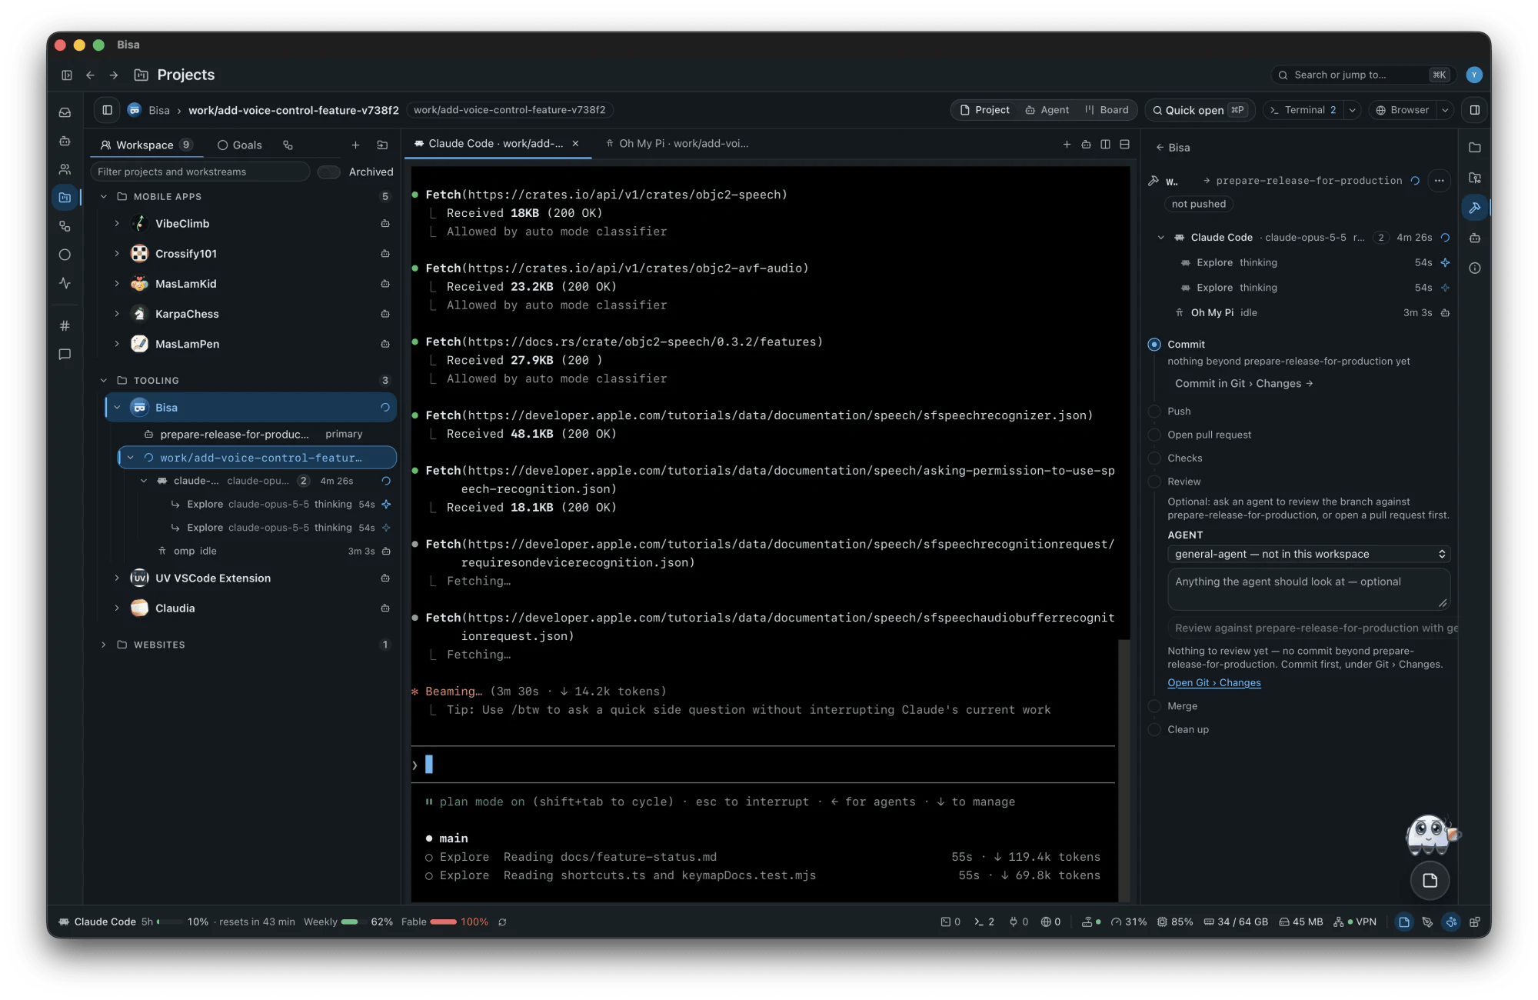Click the Browser button

coord(1402,110)
